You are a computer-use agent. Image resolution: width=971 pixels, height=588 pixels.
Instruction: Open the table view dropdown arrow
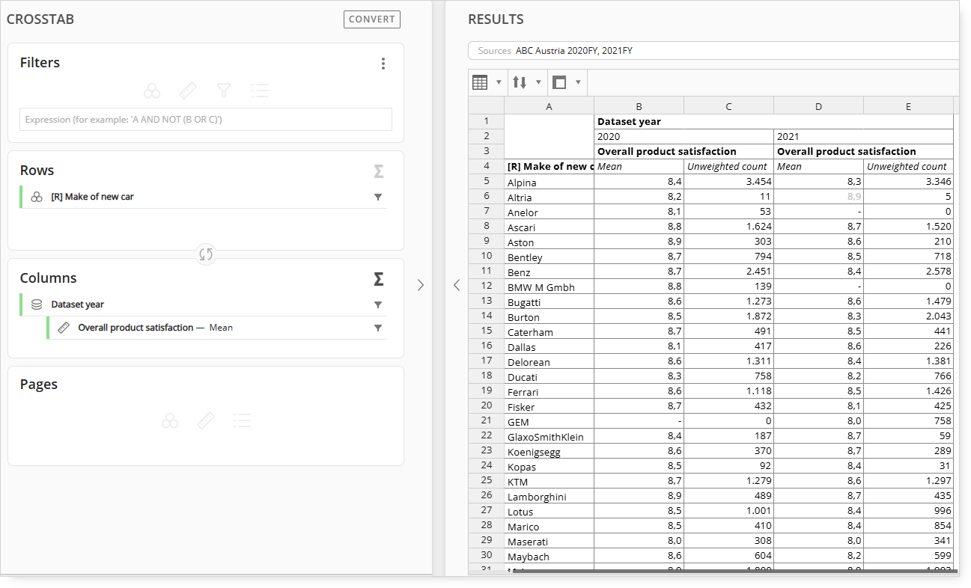(x=499, y=82)
